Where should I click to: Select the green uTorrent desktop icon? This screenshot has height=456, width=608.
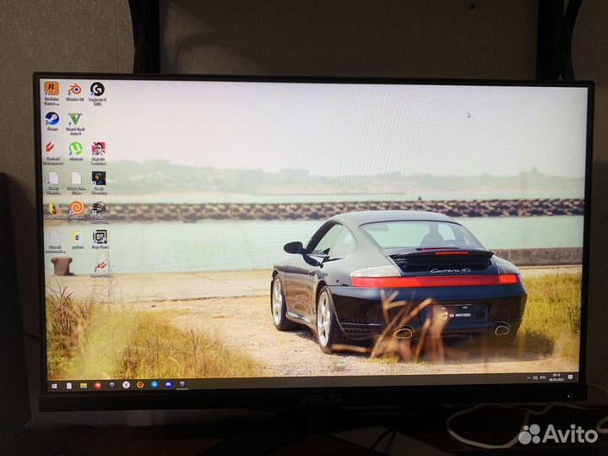(76, 151)
